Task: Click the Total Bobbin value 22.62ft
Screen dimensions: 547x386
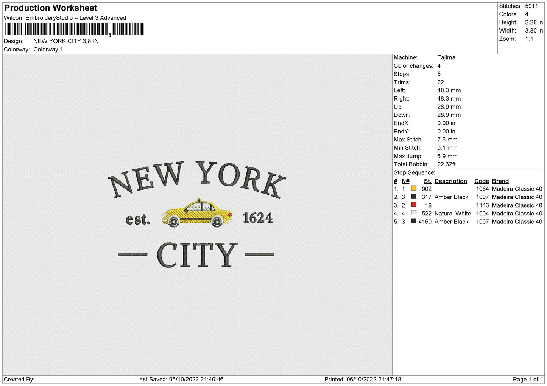Action: pos(447,164)
